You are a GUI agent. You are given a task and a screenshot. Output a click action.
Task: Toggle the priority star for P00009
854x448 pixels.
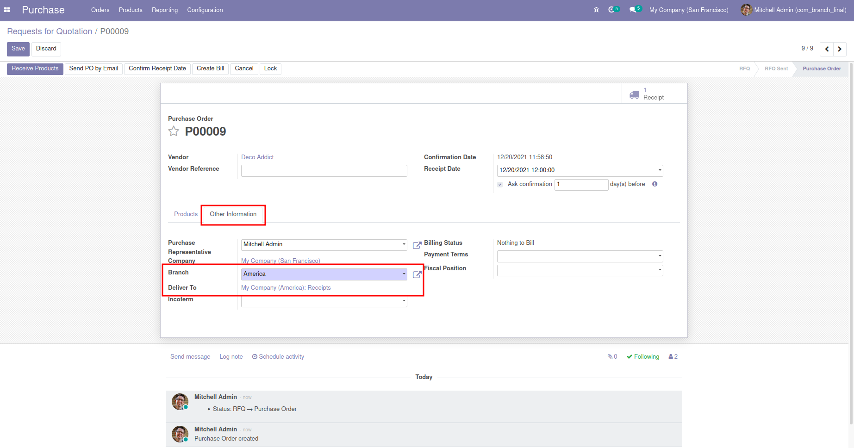tap(174, 131)
